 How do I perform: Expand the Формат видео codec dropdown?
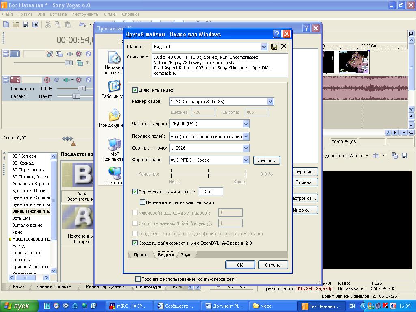click(246, 160)
